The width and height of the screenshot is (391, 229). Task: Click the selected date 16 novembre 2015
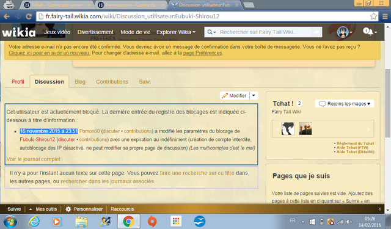click(49, 131)
